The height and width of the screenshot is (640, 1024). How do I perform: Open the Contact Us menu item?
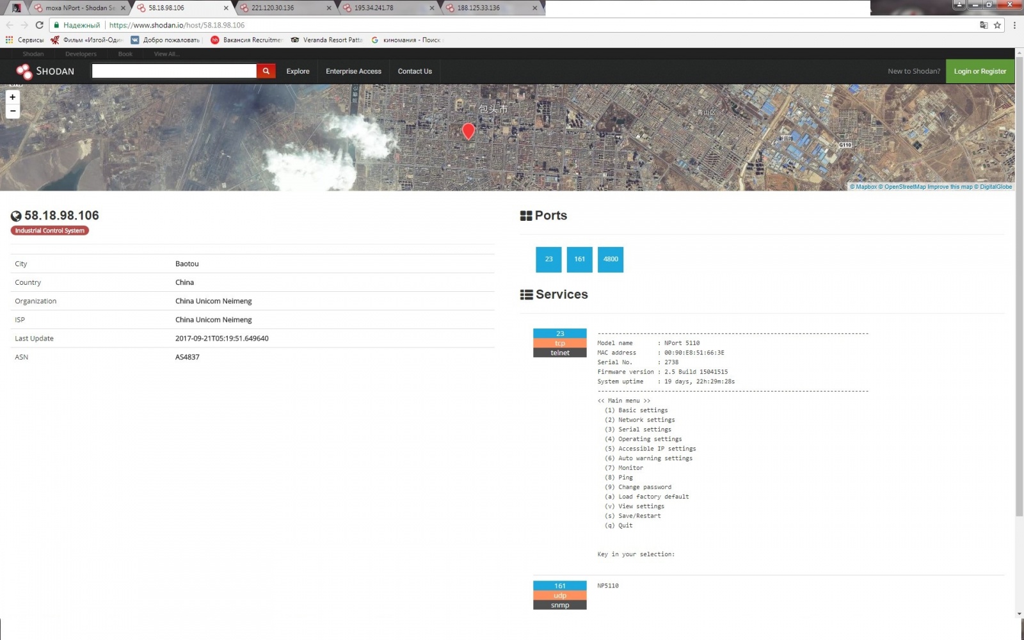[x=415, y=71]
